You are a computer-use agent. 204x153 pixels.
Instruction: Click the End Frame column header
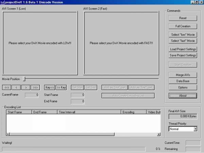[44, 112]
